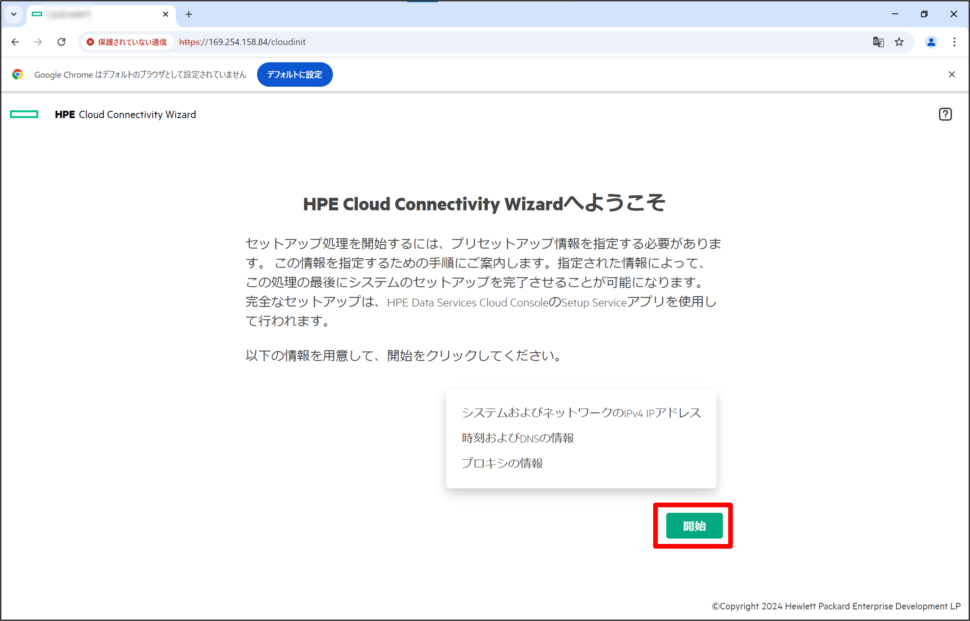Click the HPE Cloud Connectivity Wizard header title
Image resolution: width=970 pixels, height=621 pixels.
pyautogui.click(x=125, y=114)
